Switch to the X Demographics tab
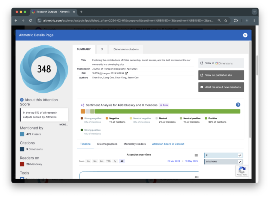 click(107, 144)
